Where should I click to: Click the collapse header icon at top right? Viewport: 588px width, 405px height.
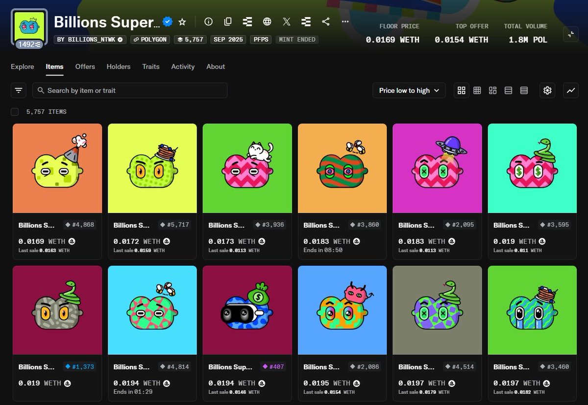click(571, 34)
